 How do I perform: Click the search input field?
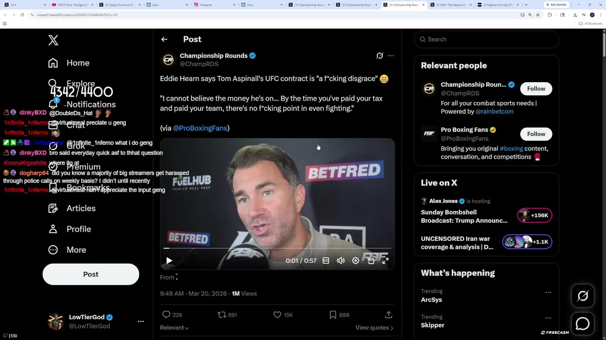486,39
